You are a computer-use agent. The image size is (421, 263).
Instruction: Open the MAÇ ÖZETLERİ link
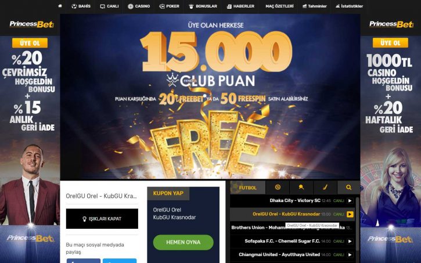[x=279, y=6]
